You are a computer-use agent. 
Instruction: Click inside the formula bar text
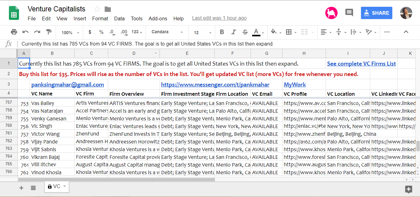pos(148,44)
